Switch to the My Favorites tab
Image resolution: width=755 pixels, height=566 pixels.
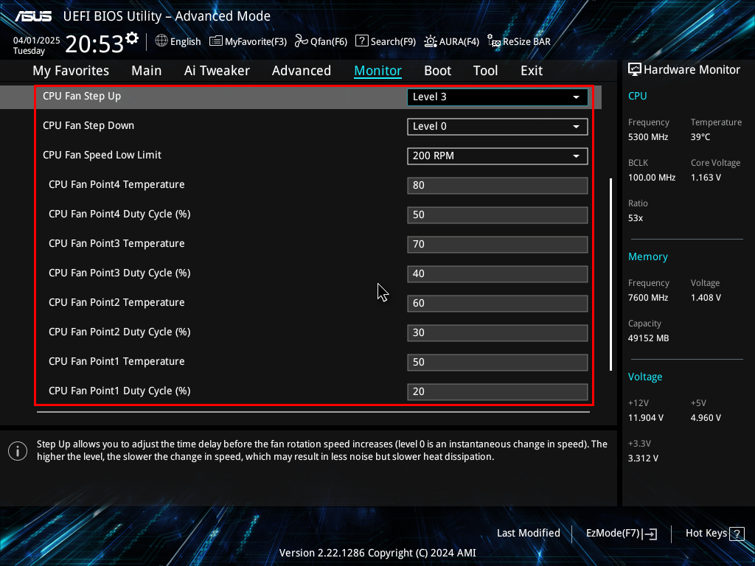coord(71,71)
